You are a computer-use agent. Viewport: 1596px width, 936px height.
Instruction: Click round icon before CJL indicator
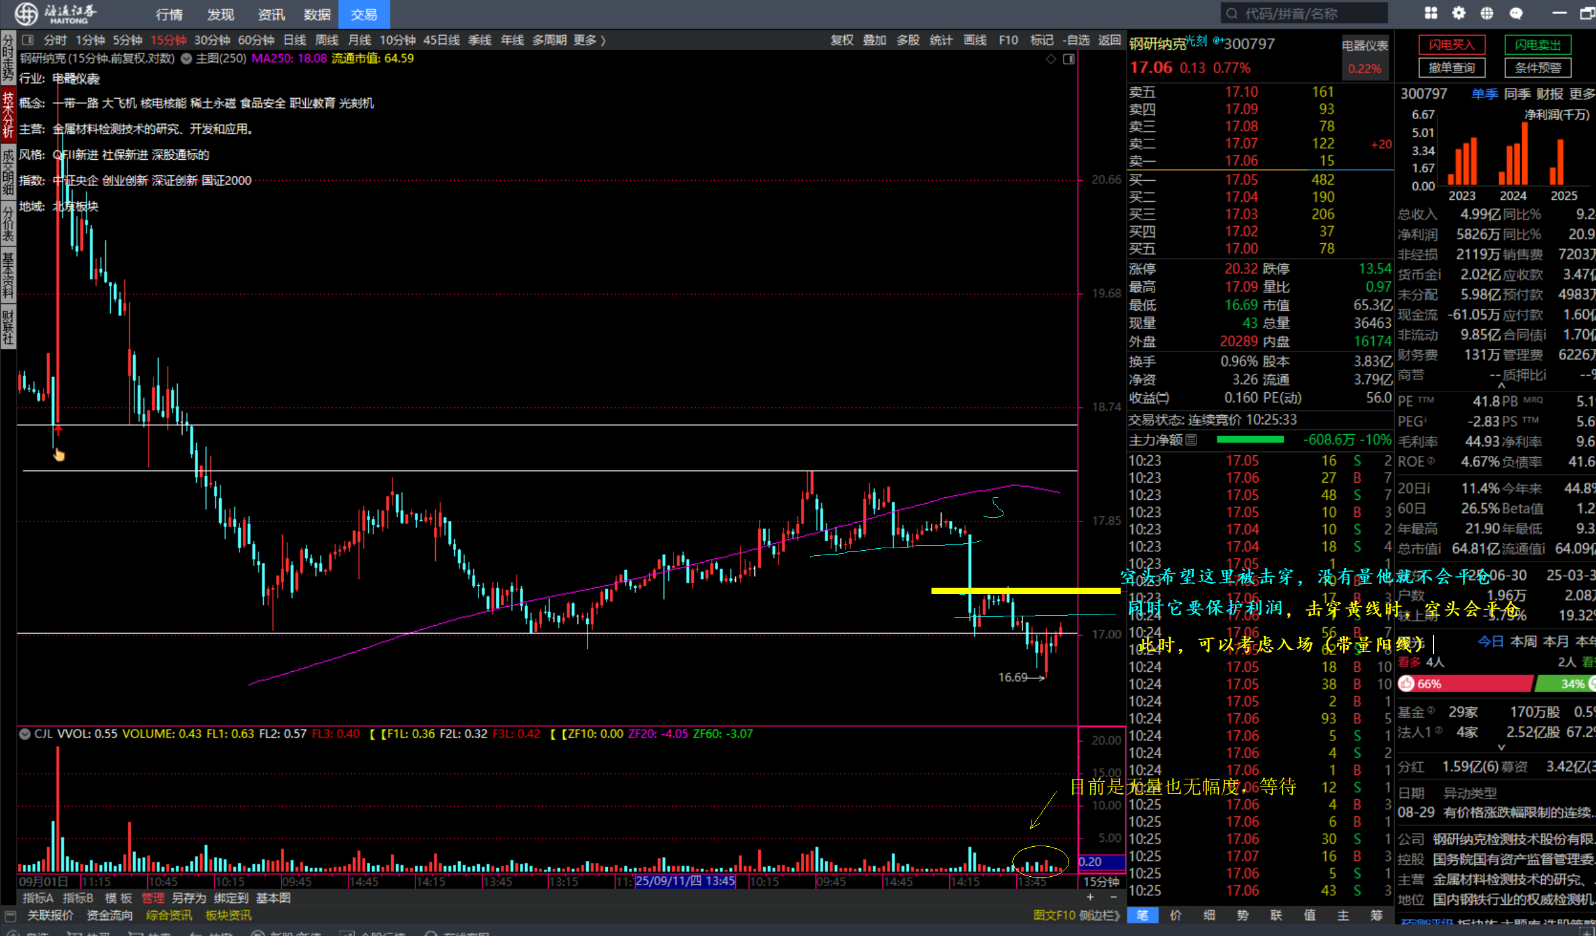pyautogui.click(x=25, y=734)
